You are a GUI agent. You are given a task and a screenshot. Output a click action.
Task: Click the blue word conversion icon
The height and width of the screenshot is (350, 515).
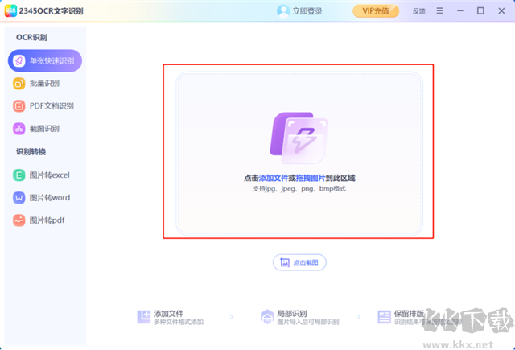pos(19,198)
